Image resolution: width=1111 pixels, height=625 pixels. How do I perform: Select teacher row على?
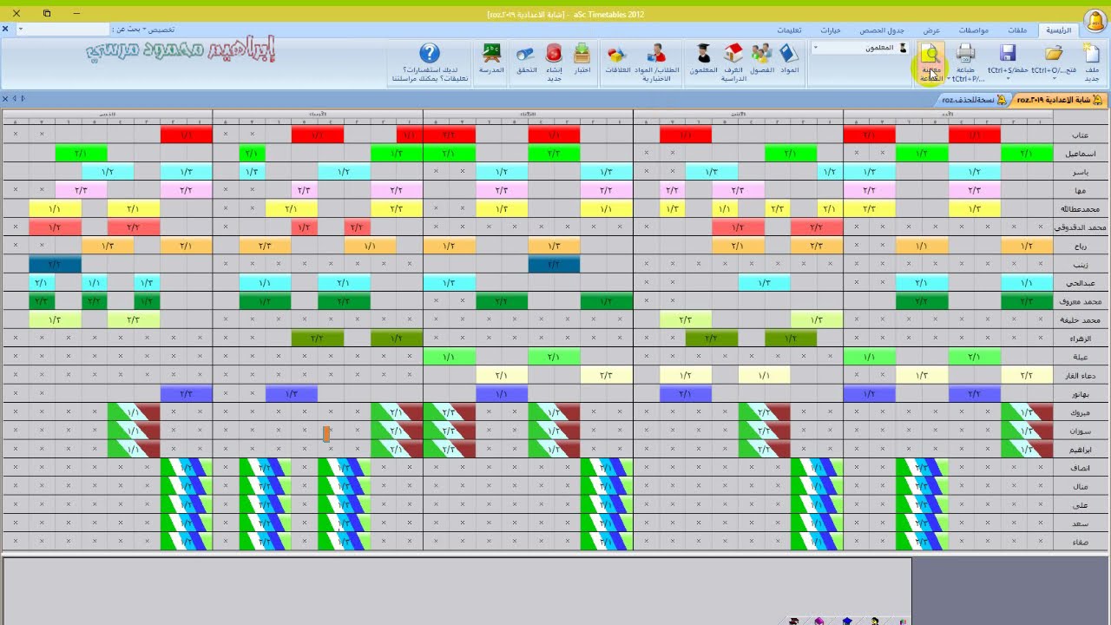[x=1080, y=505]
